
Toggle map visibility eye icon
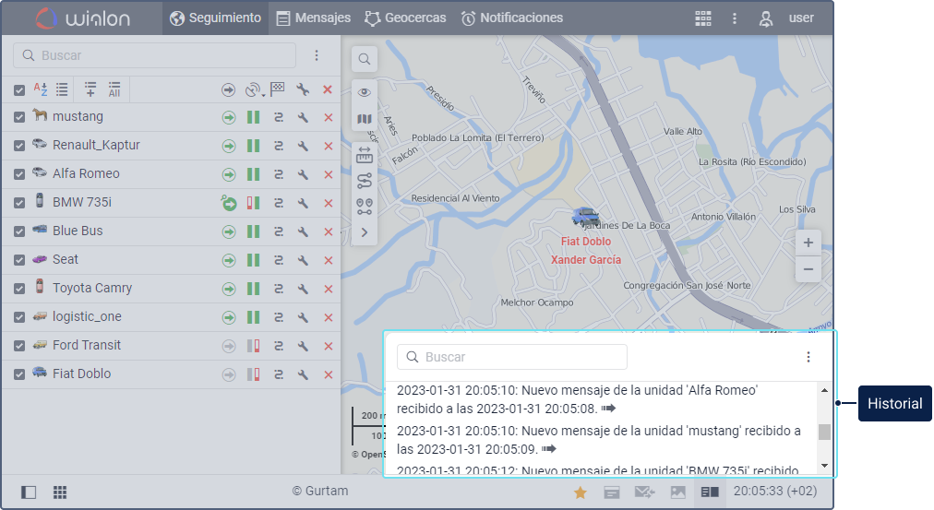365,92
